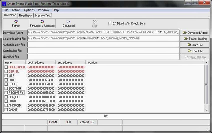Viewport: 212px width, 133px height.
Task: Tick the DSP_BL partition checkbox
Action: 6,71
